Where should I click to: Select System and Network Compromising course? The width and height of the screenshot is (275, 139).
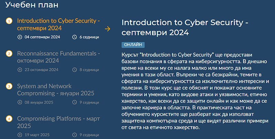pos(56,90)
